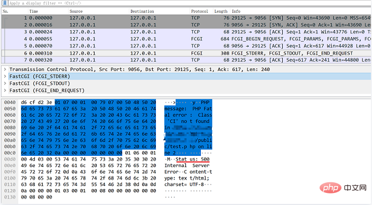Expand the FastCGI (FCGI_STDOUT) node
The height and width of the screenshot is (205, 372).
(5, 83)
